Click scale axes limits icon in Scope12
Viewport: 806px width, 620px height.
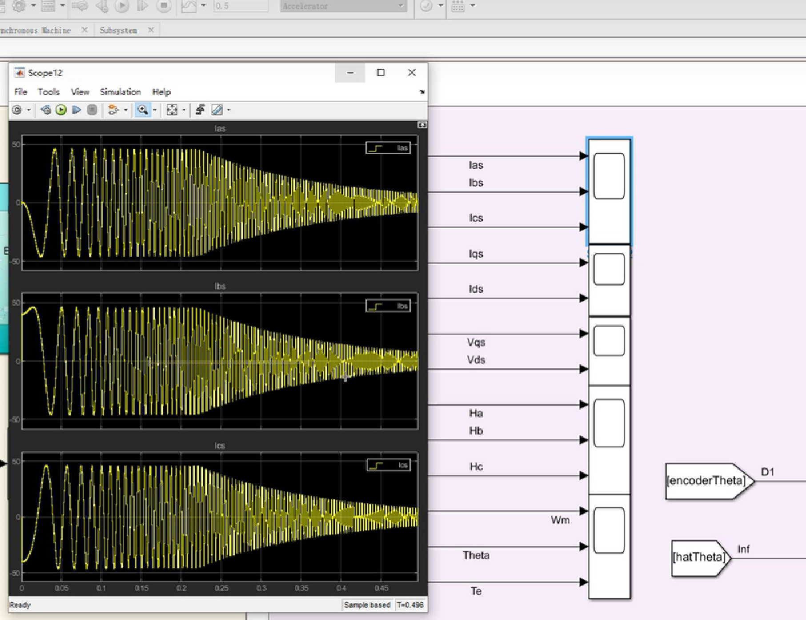coord(172,110)
